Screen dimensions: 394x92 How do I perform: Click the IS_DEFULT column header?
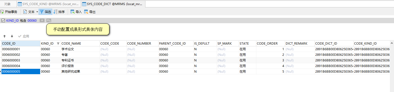(205, 43)
